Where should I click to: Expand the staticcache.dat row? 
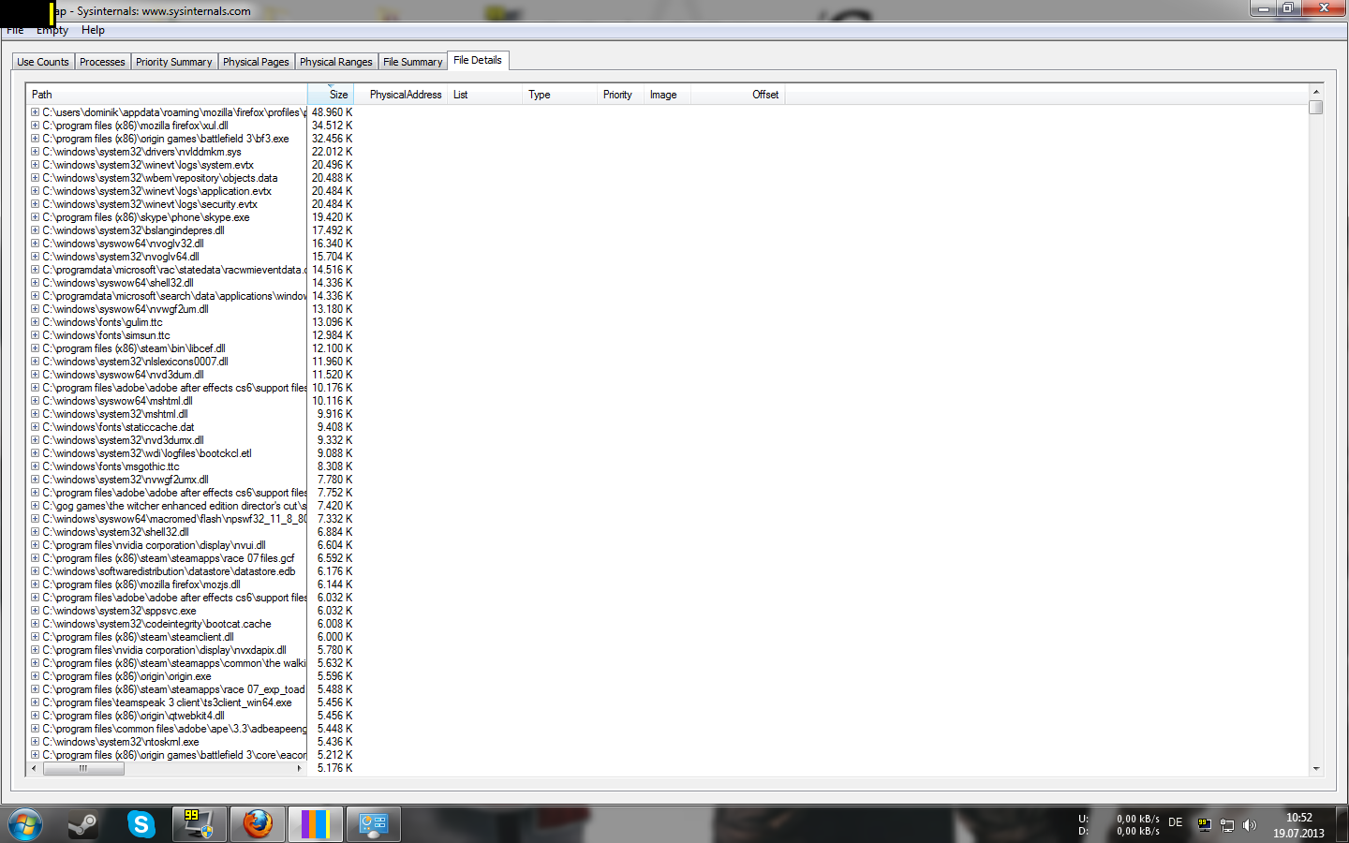point(35,426)
